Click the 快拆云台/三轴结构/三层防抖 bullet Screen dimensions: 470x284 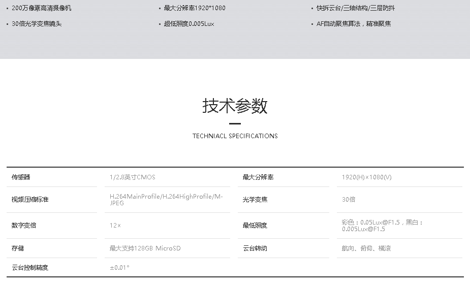(x=356, y=8)
